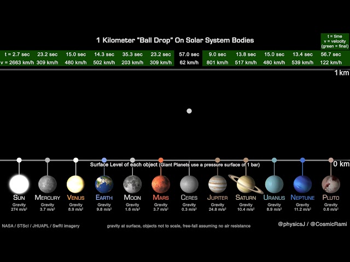Click the pale yellow Venus image
The image size is (350, 262).
75,184
